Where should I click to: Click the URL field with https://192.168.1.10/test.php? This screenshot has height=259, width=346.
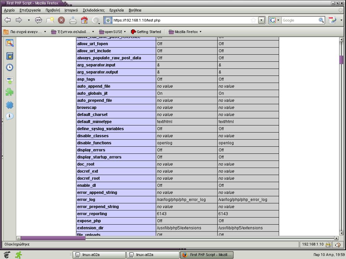tap(181, 20)
